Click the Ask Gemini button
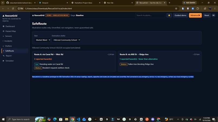 (189, 3)
